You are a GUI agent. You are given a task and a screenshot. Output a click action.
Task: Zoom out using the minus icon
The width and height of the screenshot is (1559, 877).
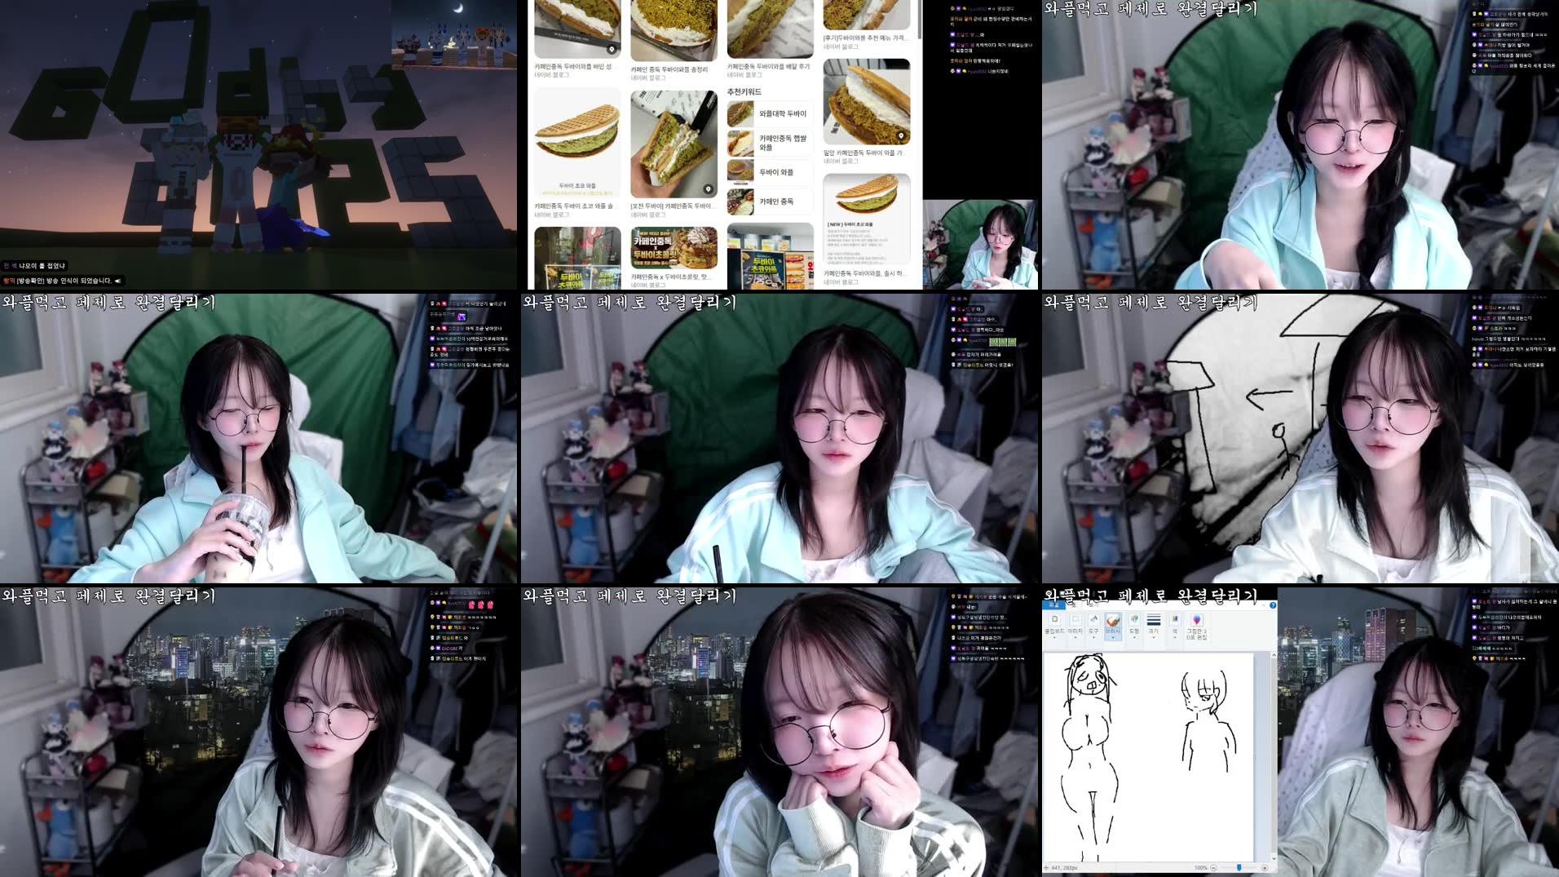(1213, 867)
